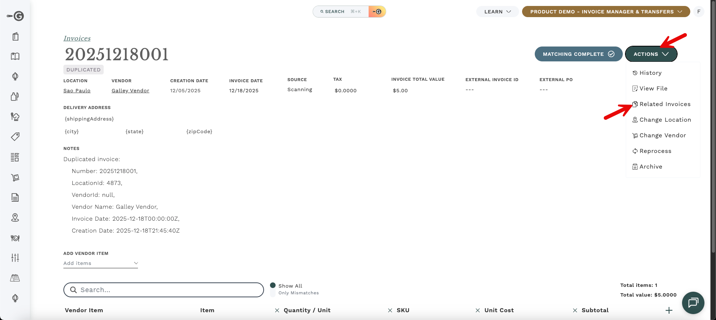Select Related Invoices from the actions menu
The image size is (716, 320).
[665, 104]
